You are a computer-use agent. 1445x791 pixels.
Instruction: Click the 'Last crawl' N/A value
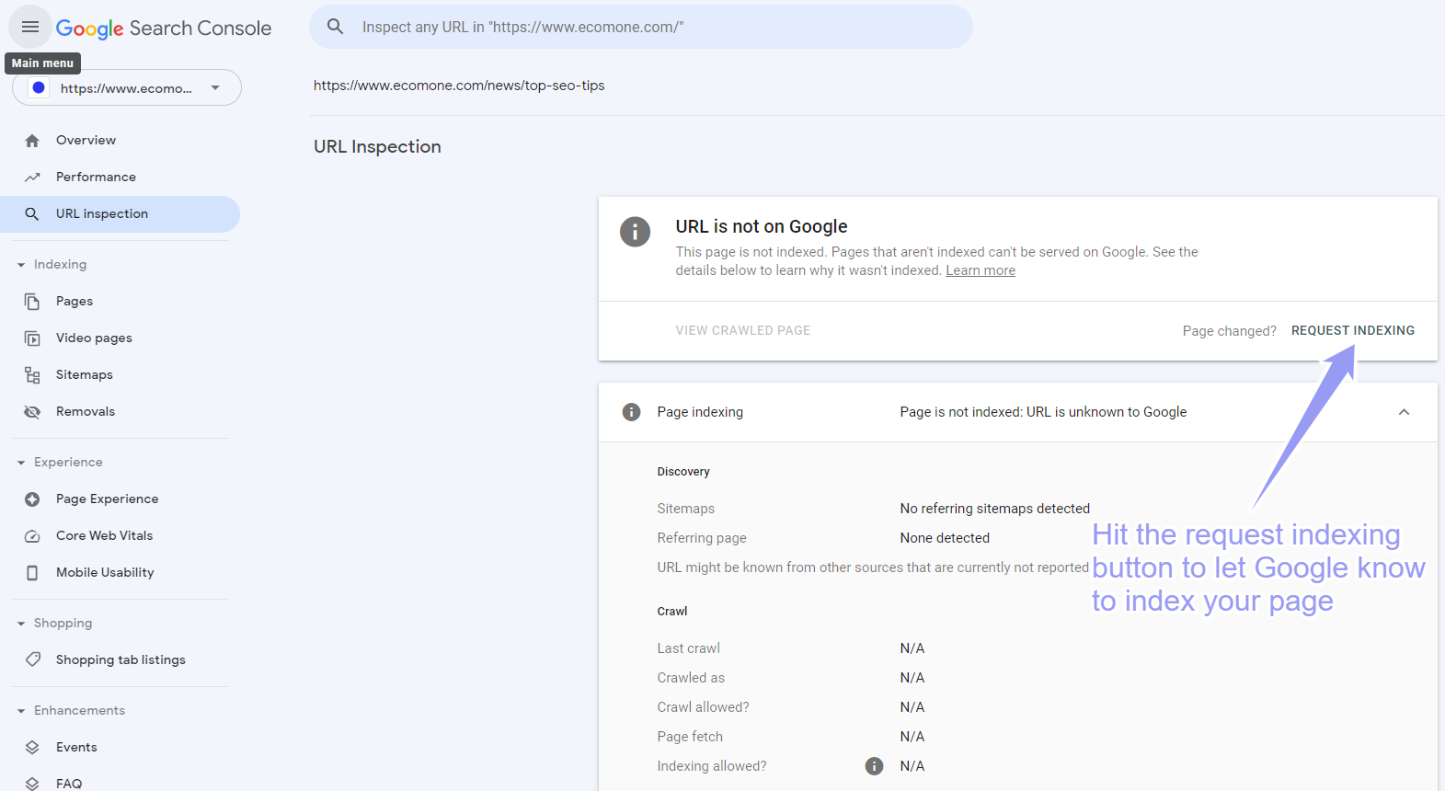click(x=912, y=648)
